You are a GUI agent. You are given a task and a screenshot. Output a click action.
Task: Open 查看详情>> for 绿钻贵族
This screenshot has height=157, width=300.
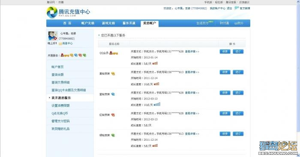point(192,134)
